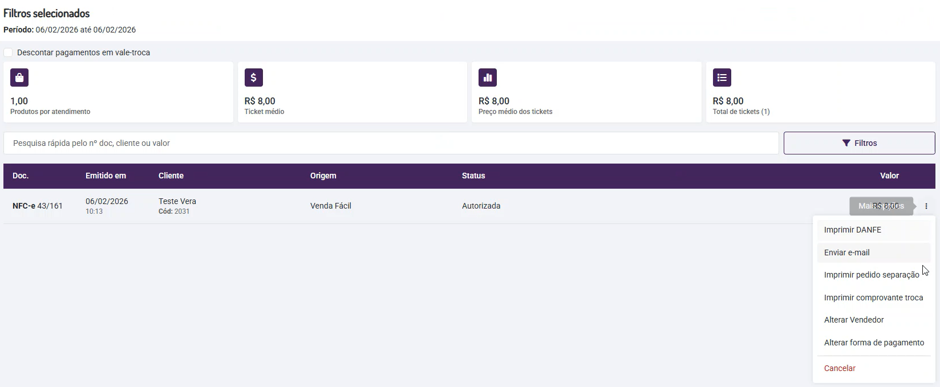This screenshot has width=940, height=387.
Task: Click the funnel icon in Filtros
Action: coord(846,143)
